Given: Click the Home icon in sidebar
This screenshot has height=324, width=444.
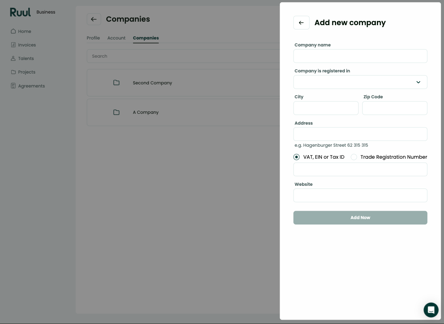Looking at the screenshot, I should [13, 31].
